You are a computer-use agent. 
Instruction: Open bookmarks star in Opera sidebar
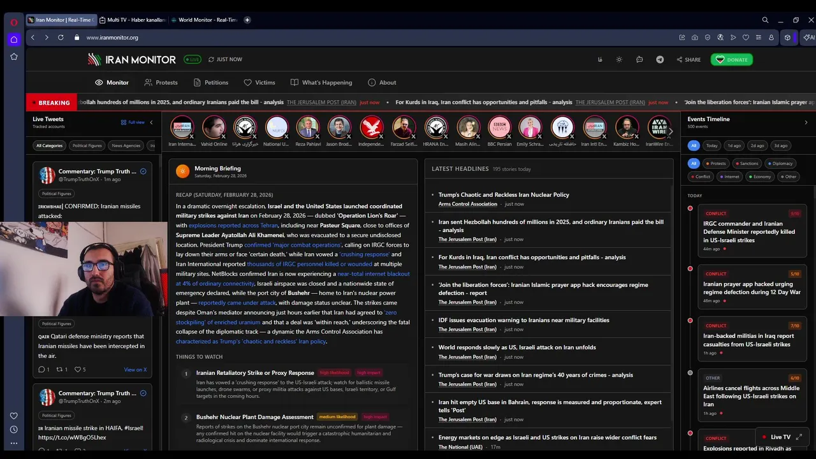click(13, 57)
